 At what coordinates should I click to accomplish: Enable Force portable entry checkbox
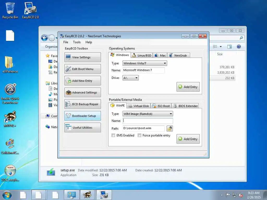pos(139,135)
